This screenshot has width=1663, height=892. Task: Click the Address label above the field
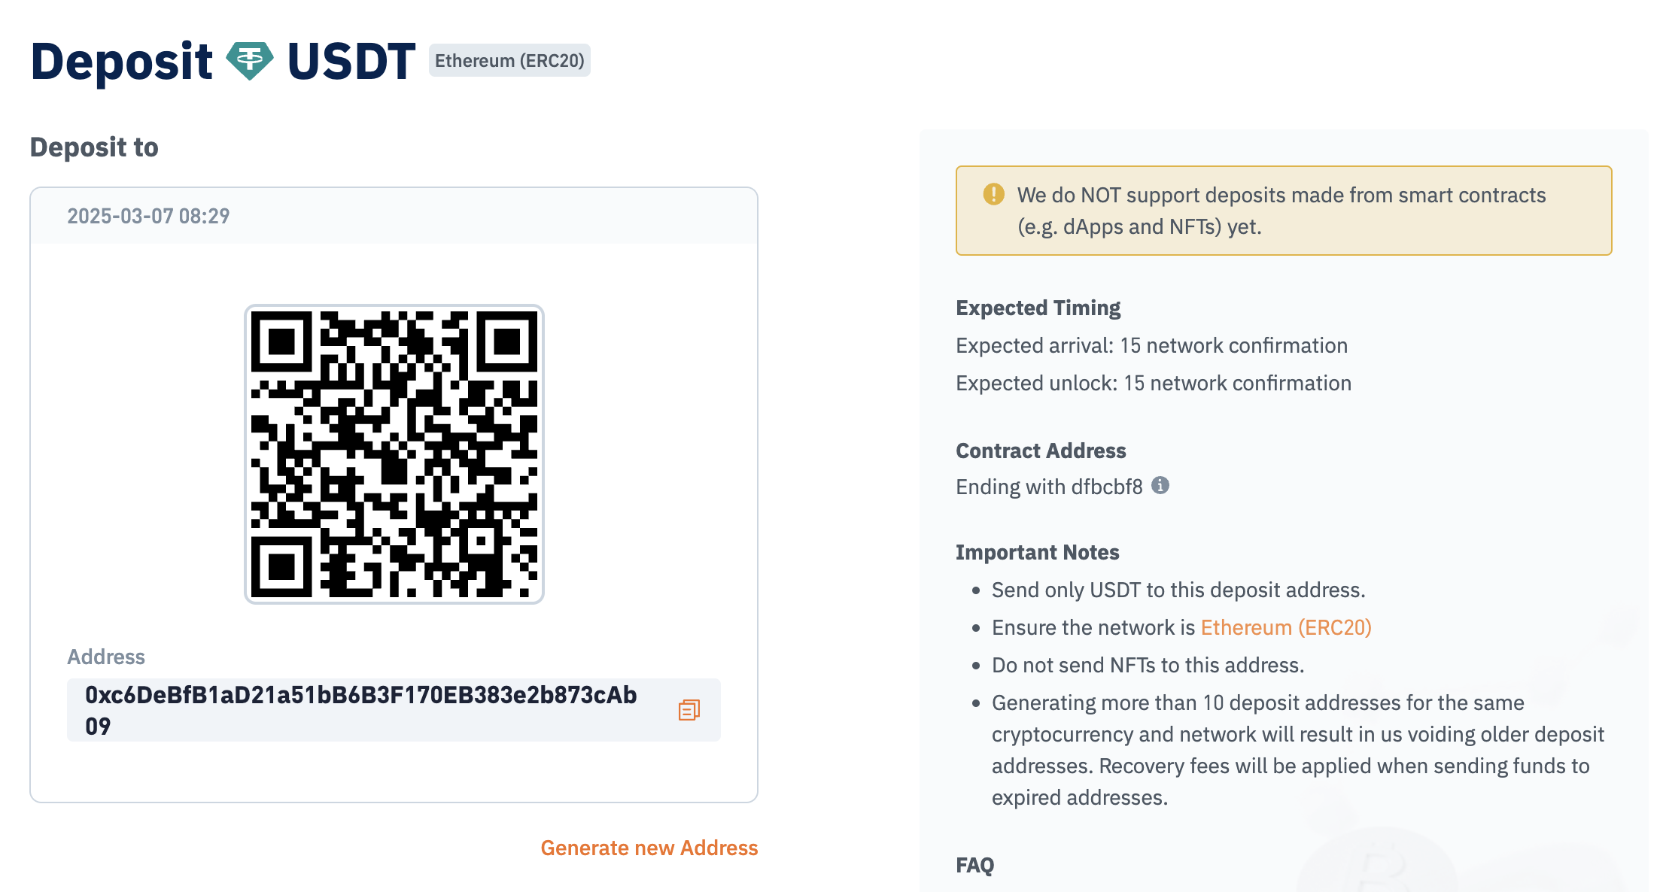(x=106, y=657)
